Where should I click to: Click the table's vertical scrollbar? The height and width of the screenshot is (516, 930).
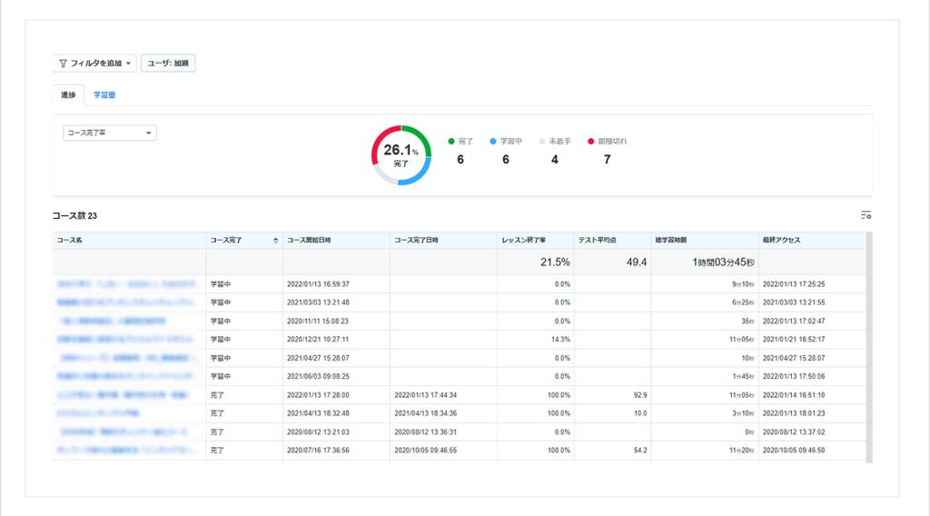tap(868, 345)
